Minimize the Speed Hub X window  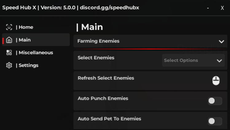[x=208, y=8]
